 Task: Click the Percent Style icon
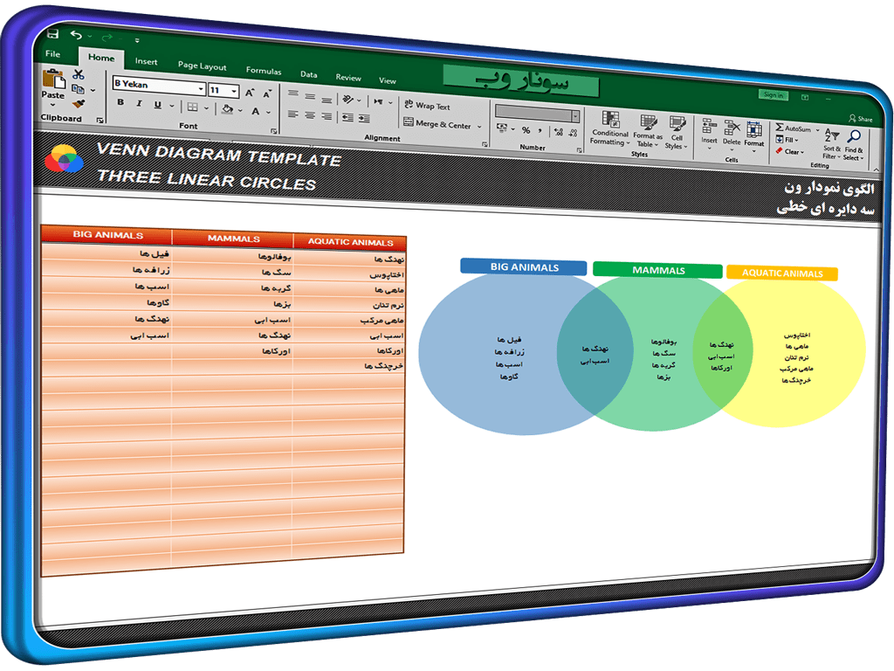pos(526,131)
